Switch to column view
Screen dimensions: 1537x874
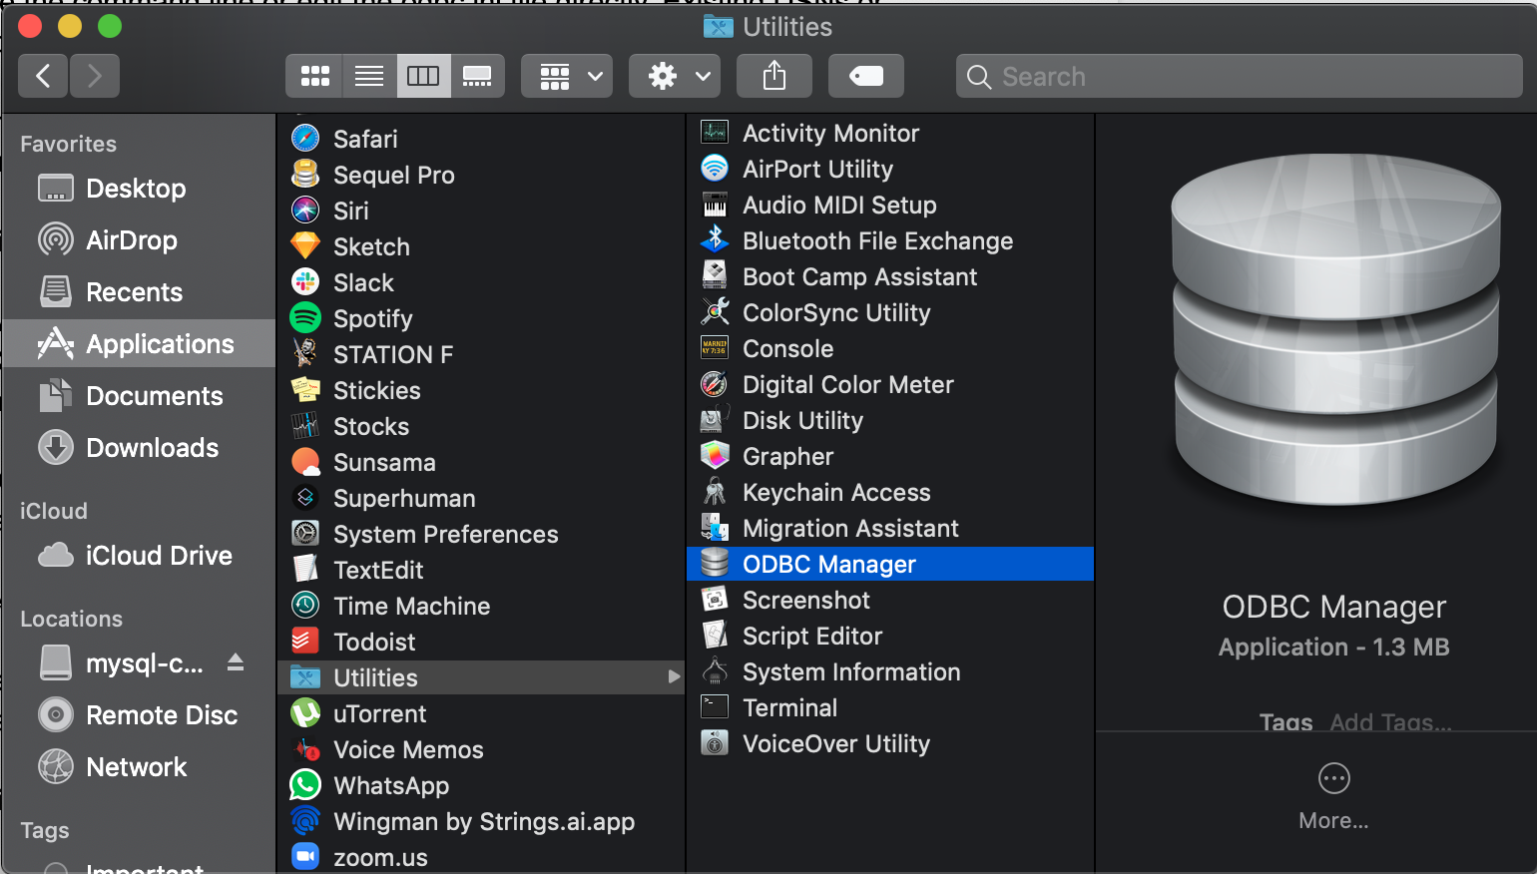423,76
